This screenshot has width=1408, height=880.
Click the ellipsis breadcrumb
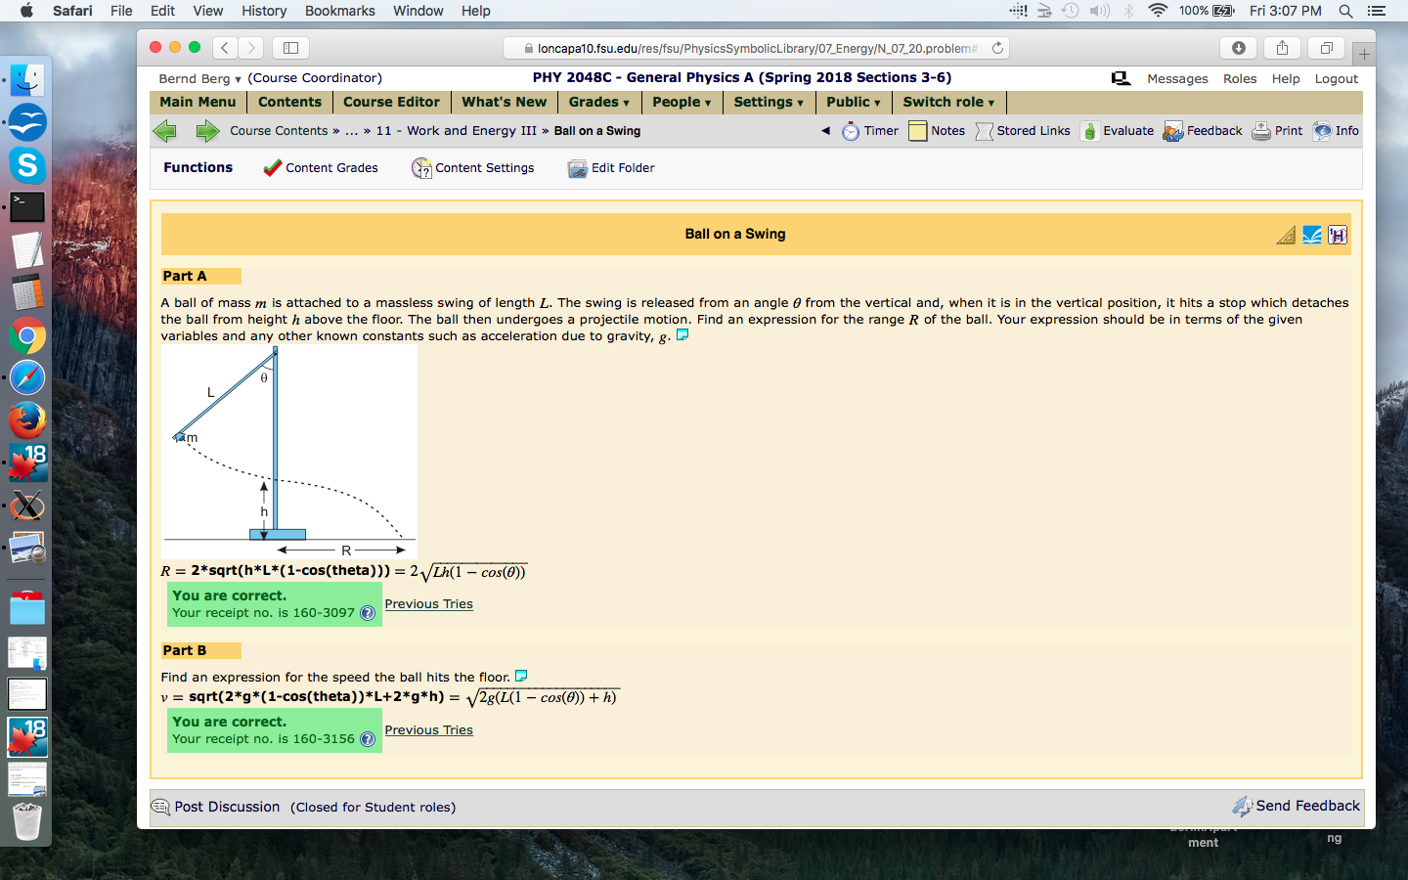point(351,131)
